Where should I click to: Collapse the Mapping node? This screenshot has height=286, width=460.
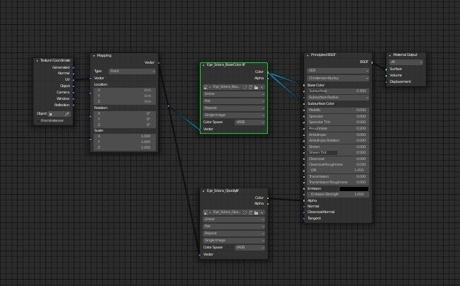pyautogui.click(x=94, y=56)
